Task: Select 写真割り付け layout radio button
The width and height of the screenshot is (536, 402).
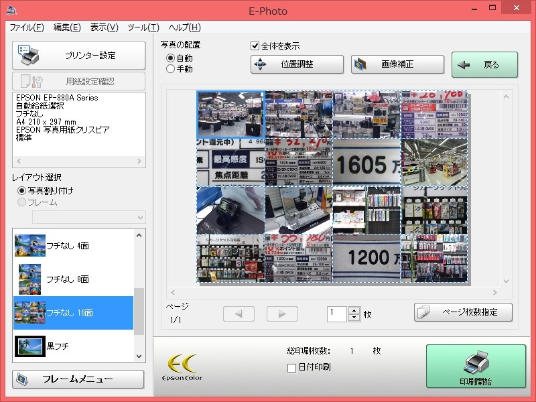Action: click(21, 190)
